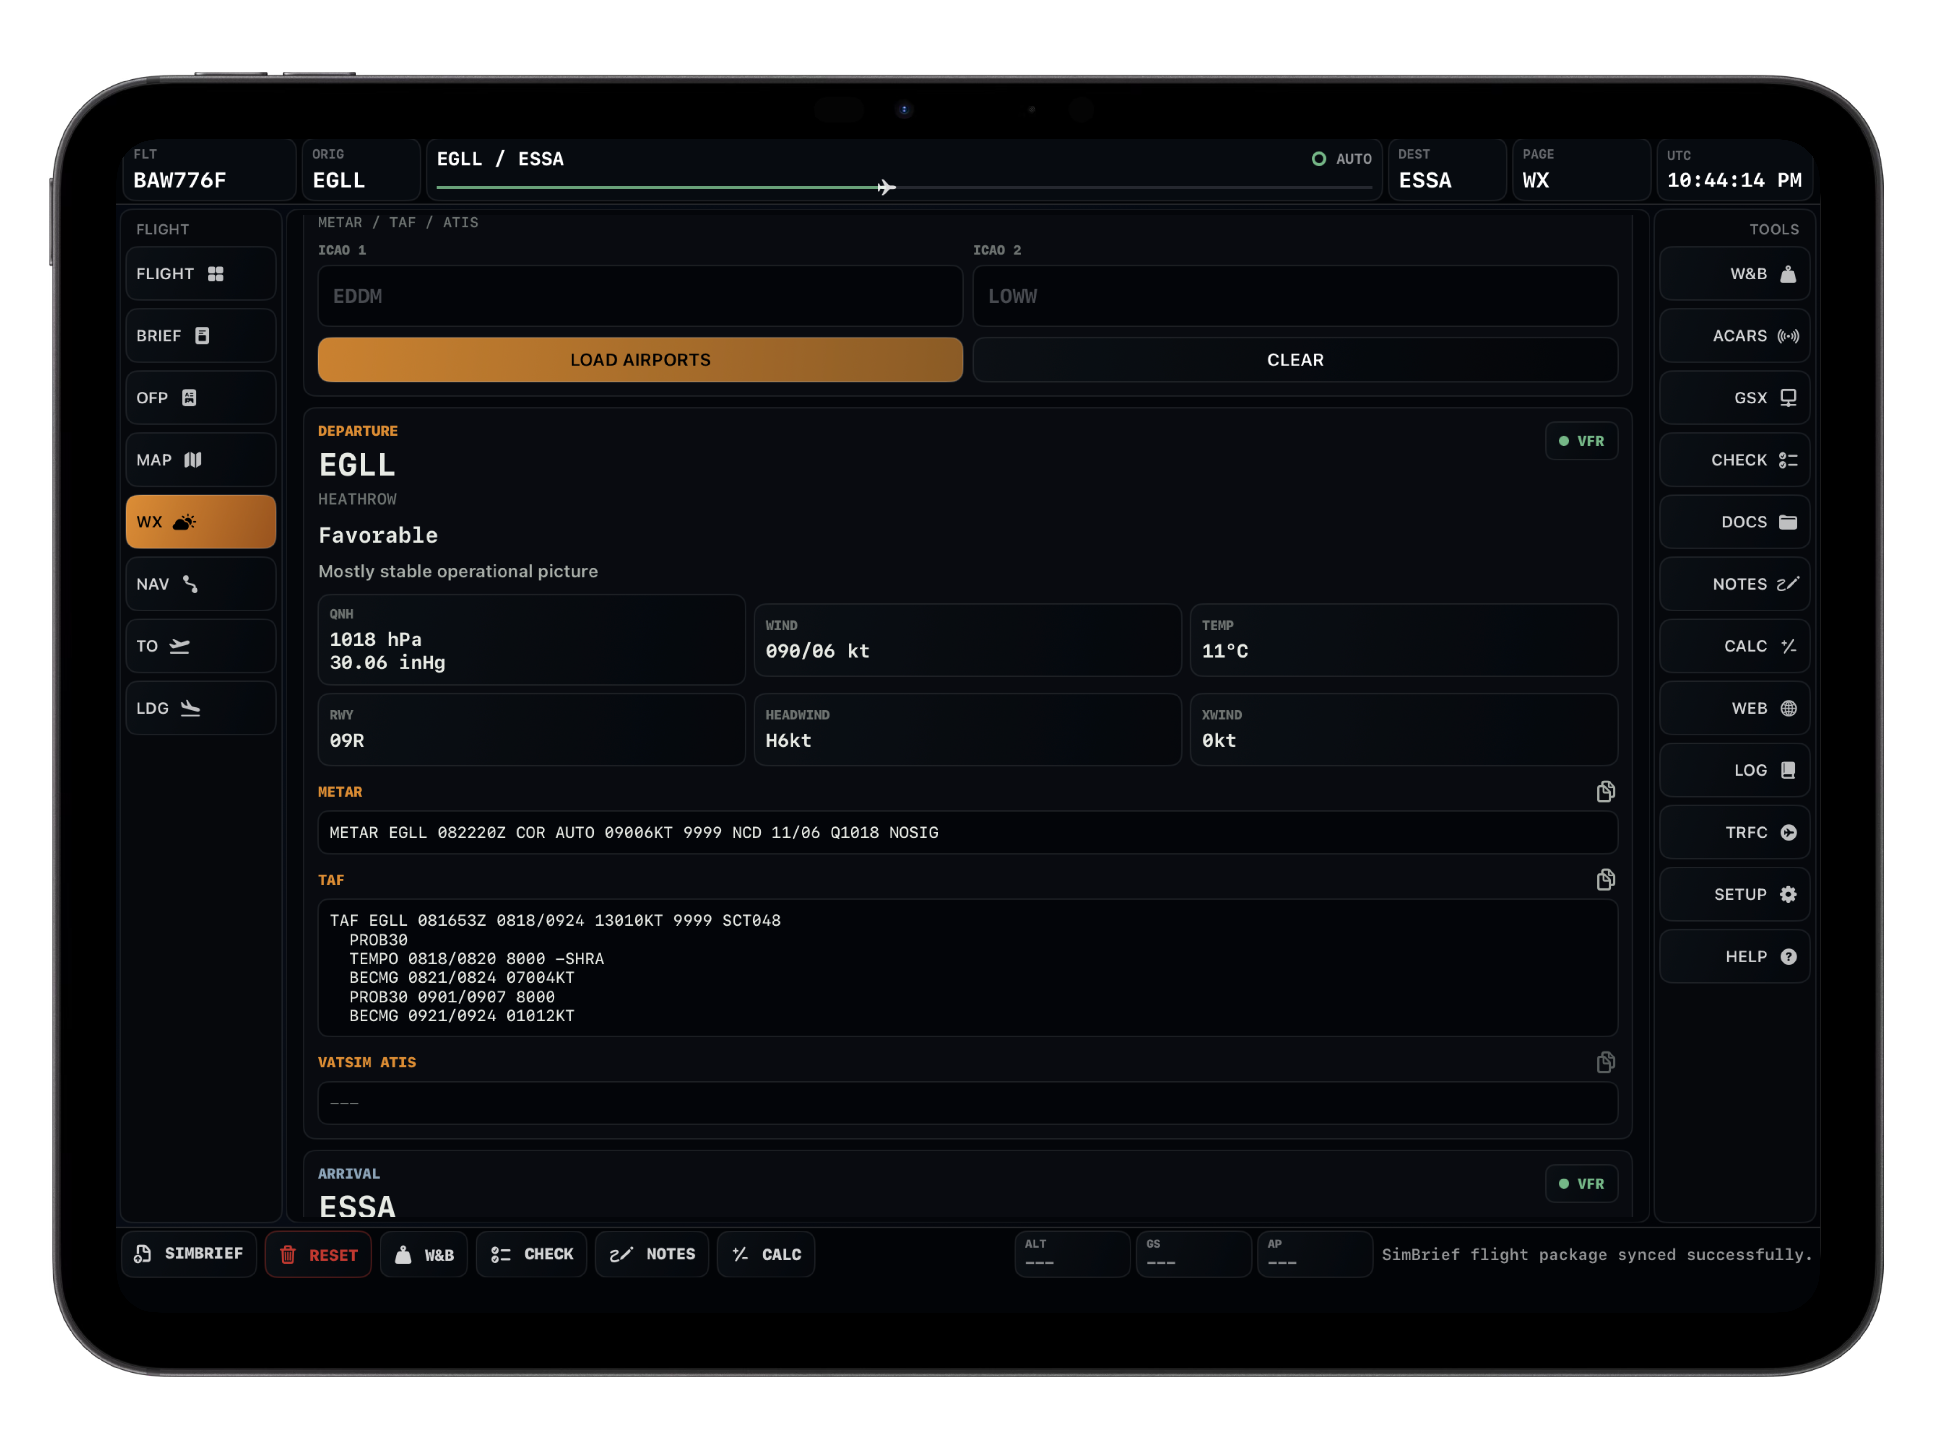
Task: Open NOTES tool in right Tools panel
Action: 1734,583
